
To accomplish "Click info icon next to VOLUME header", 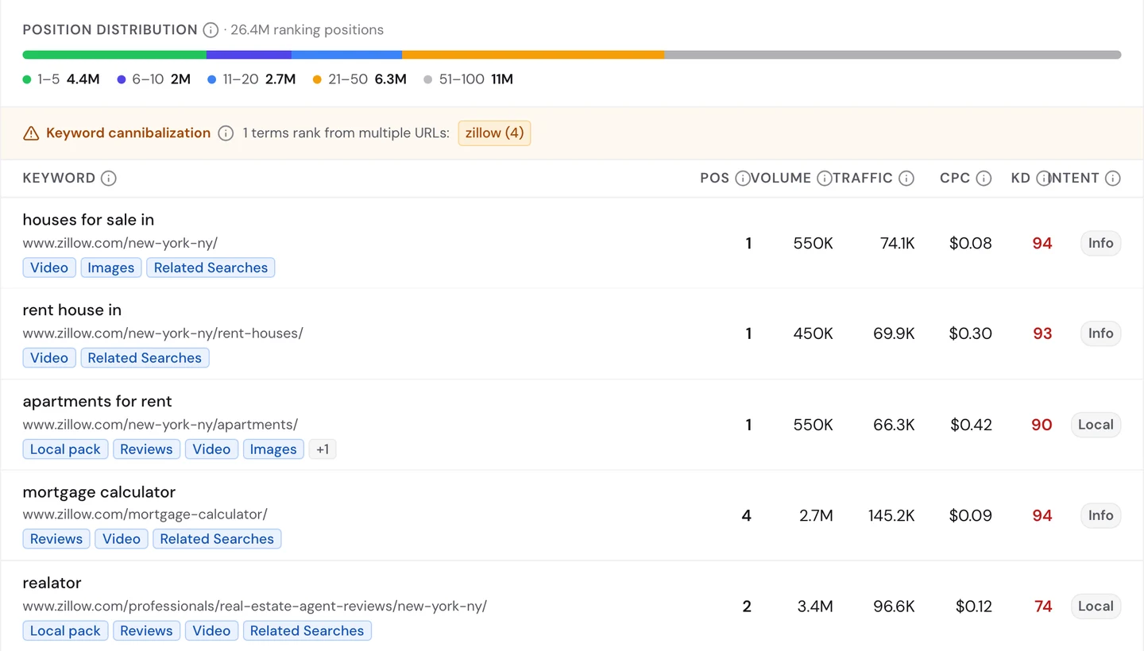I will 825,179.
